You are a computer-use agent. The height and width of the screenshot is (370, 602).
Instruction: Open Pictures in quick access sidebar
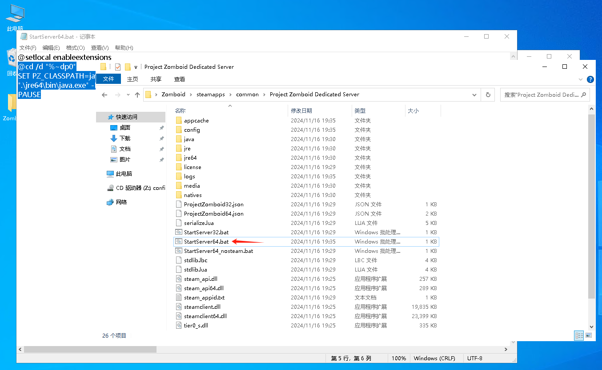pos(124,160)
